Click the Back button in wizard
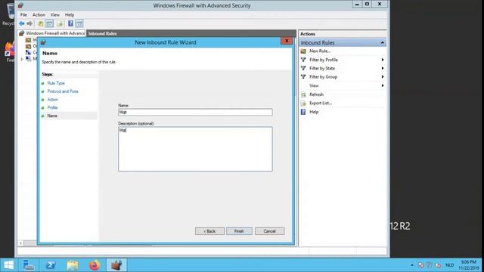The width and height of the screenshot is (484, 272). [209, 231]
